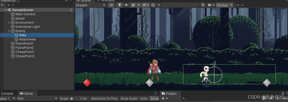Click the Environment cube icon
The width and height of the screenshot is (288, 102).
(x=13, y=23)
